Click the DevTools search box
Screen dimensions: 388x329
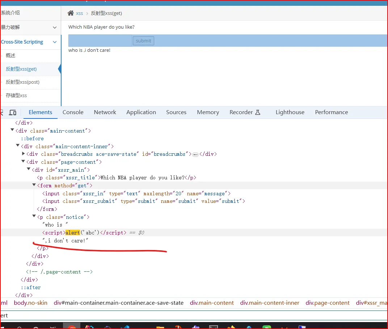(194, 315)
